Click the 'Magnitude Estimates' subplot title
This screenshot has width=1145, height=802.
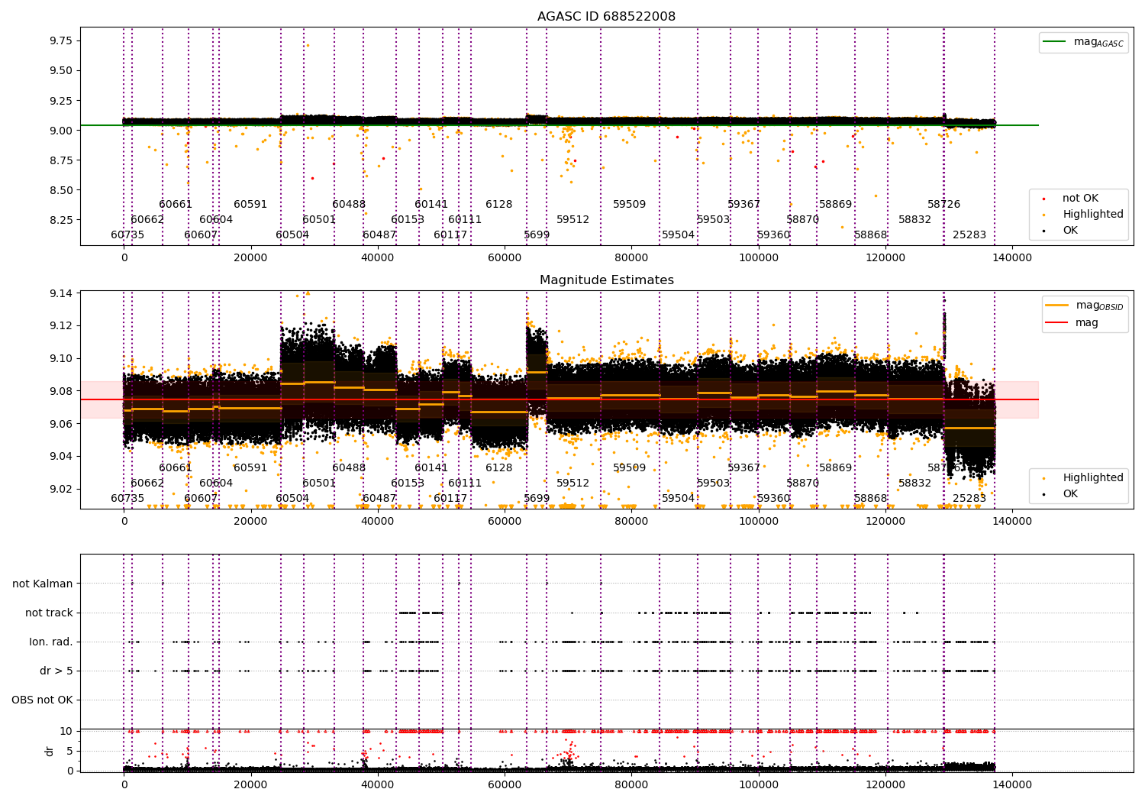coord(606,280)
